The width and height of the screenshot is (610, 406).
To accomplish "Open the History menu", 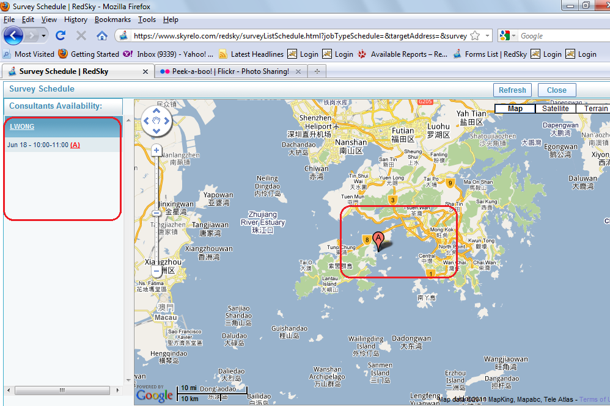I will [x=75, y=20].
